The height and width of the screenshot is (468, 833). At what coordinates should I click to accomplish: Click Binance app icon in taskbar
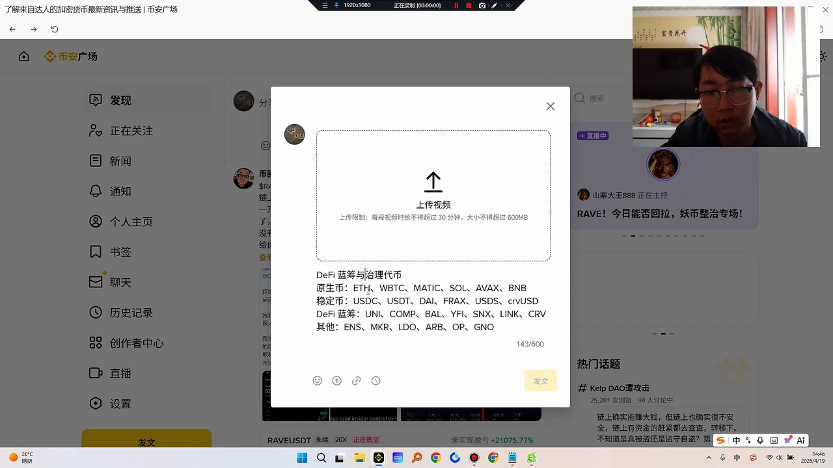[379, 458]
